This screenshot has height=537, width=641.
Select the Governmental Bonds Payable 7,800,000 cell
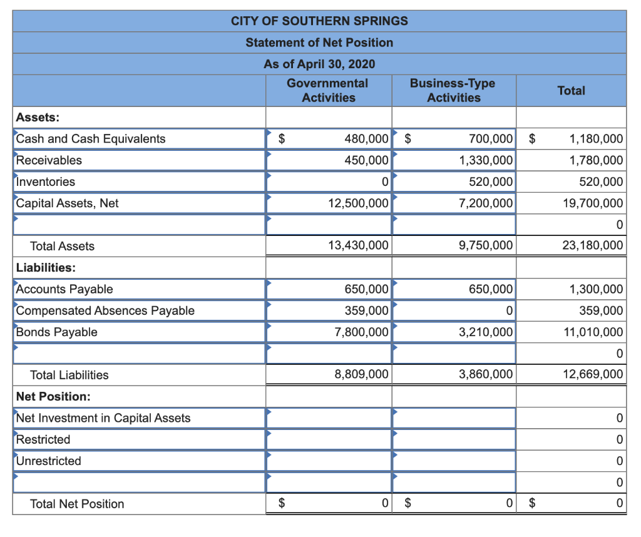[329, 332]
